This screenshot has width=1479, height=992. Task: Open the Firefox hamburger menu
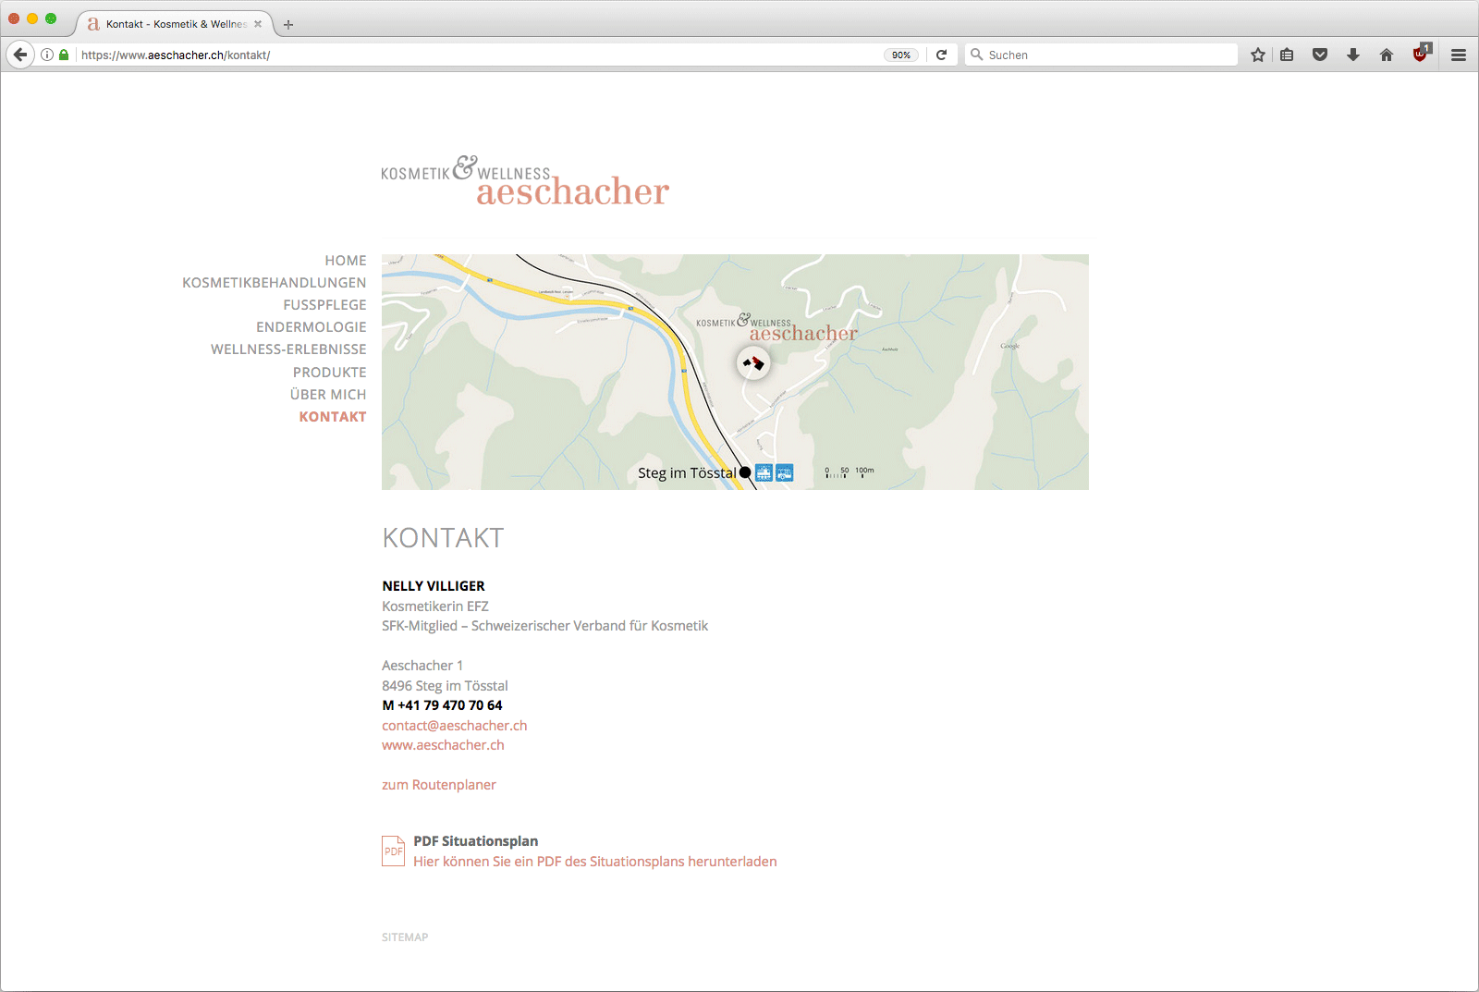pyautogui.click(x=1459, y=55)
